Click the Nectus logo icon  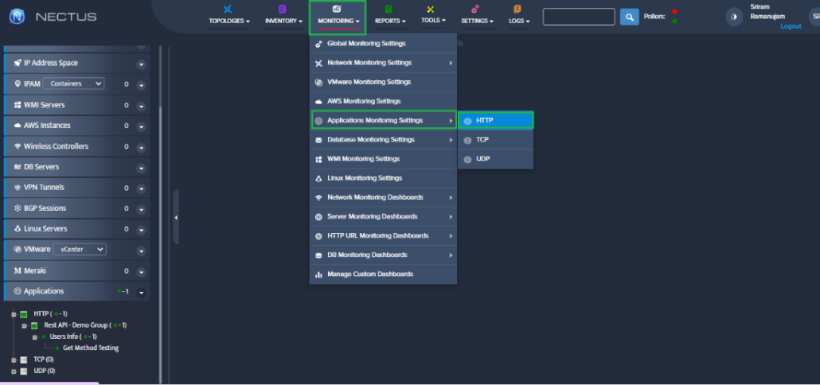coord(17,16)
